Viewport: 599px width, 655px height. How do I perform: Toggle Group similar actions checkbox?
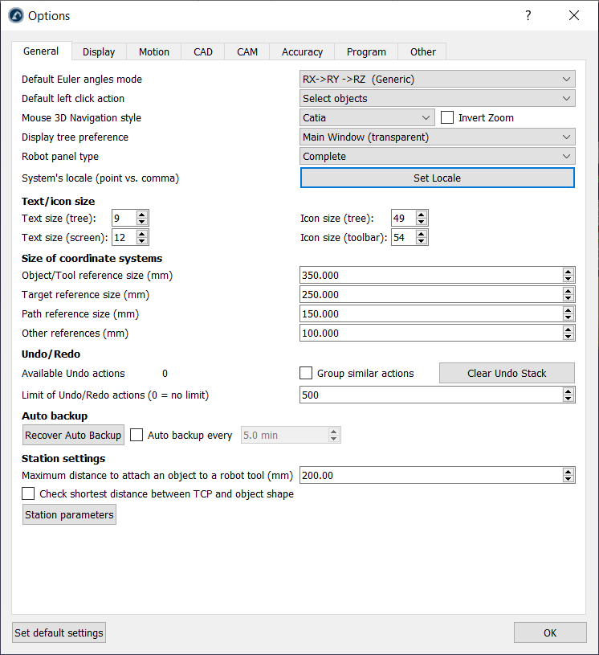click(306, 373)
